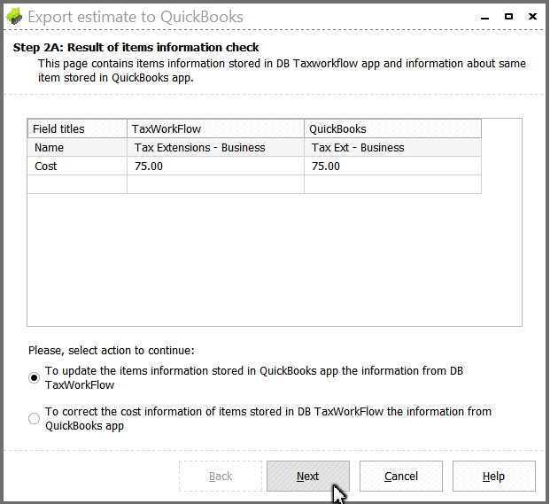Maximize the Export estimate dialog
This screenshot has height=504, width=550.
coord(508,17)
